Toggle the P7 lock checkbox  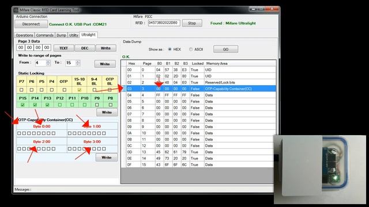21,90
